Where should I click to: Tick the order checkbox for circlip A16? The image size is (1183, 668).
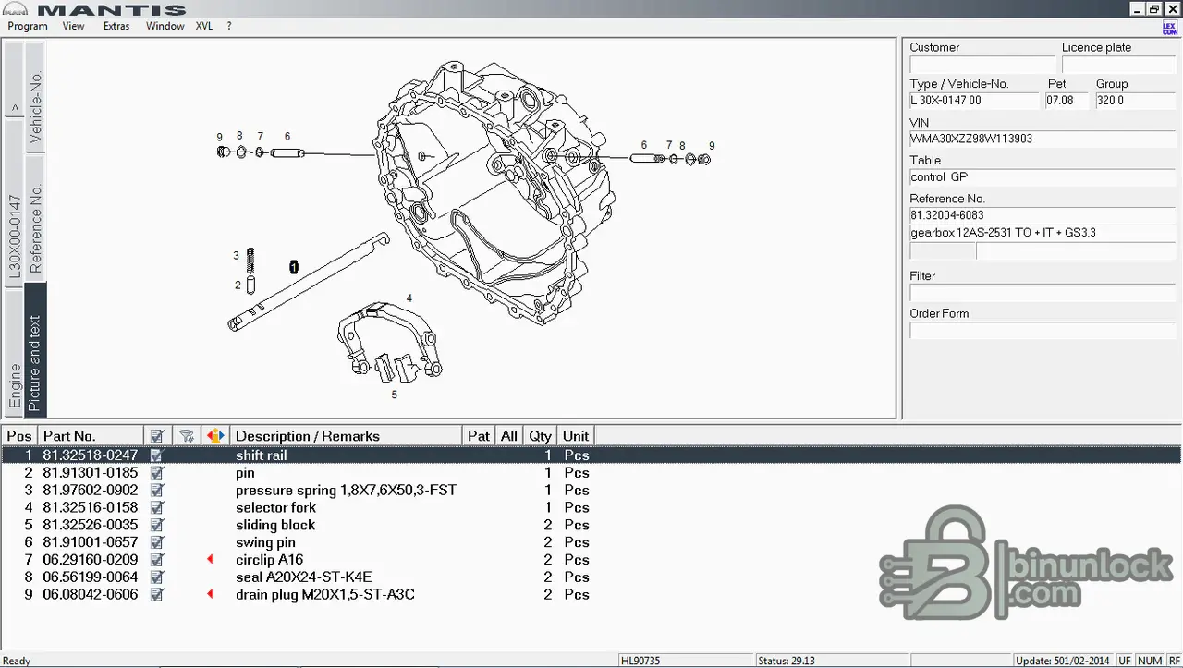click(x=156, y=560)
